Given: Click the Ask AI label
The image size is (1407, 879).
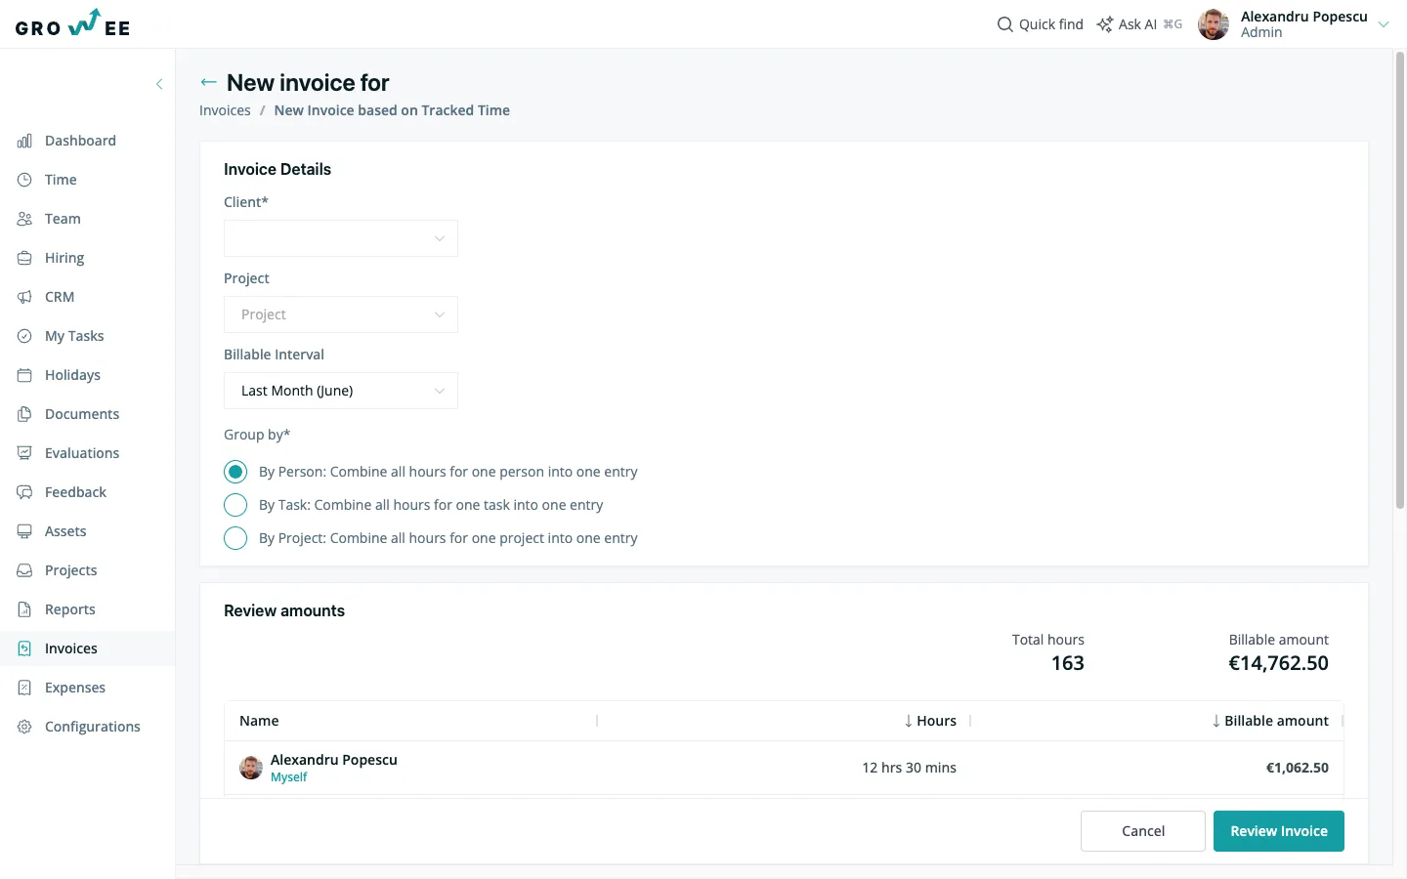Looking at the screenshot, I should click(x=1137, y=24).
